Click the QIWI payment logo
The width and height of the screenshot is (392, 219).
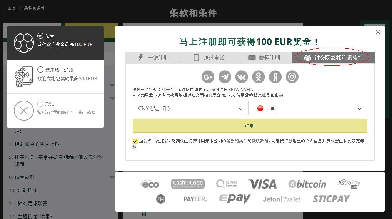[226, 184]
